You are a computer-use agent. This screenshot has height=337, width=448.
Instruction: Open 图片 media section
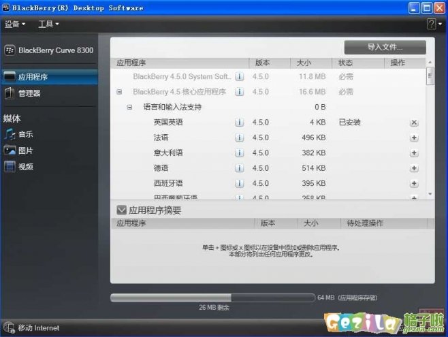coord(19,150)
